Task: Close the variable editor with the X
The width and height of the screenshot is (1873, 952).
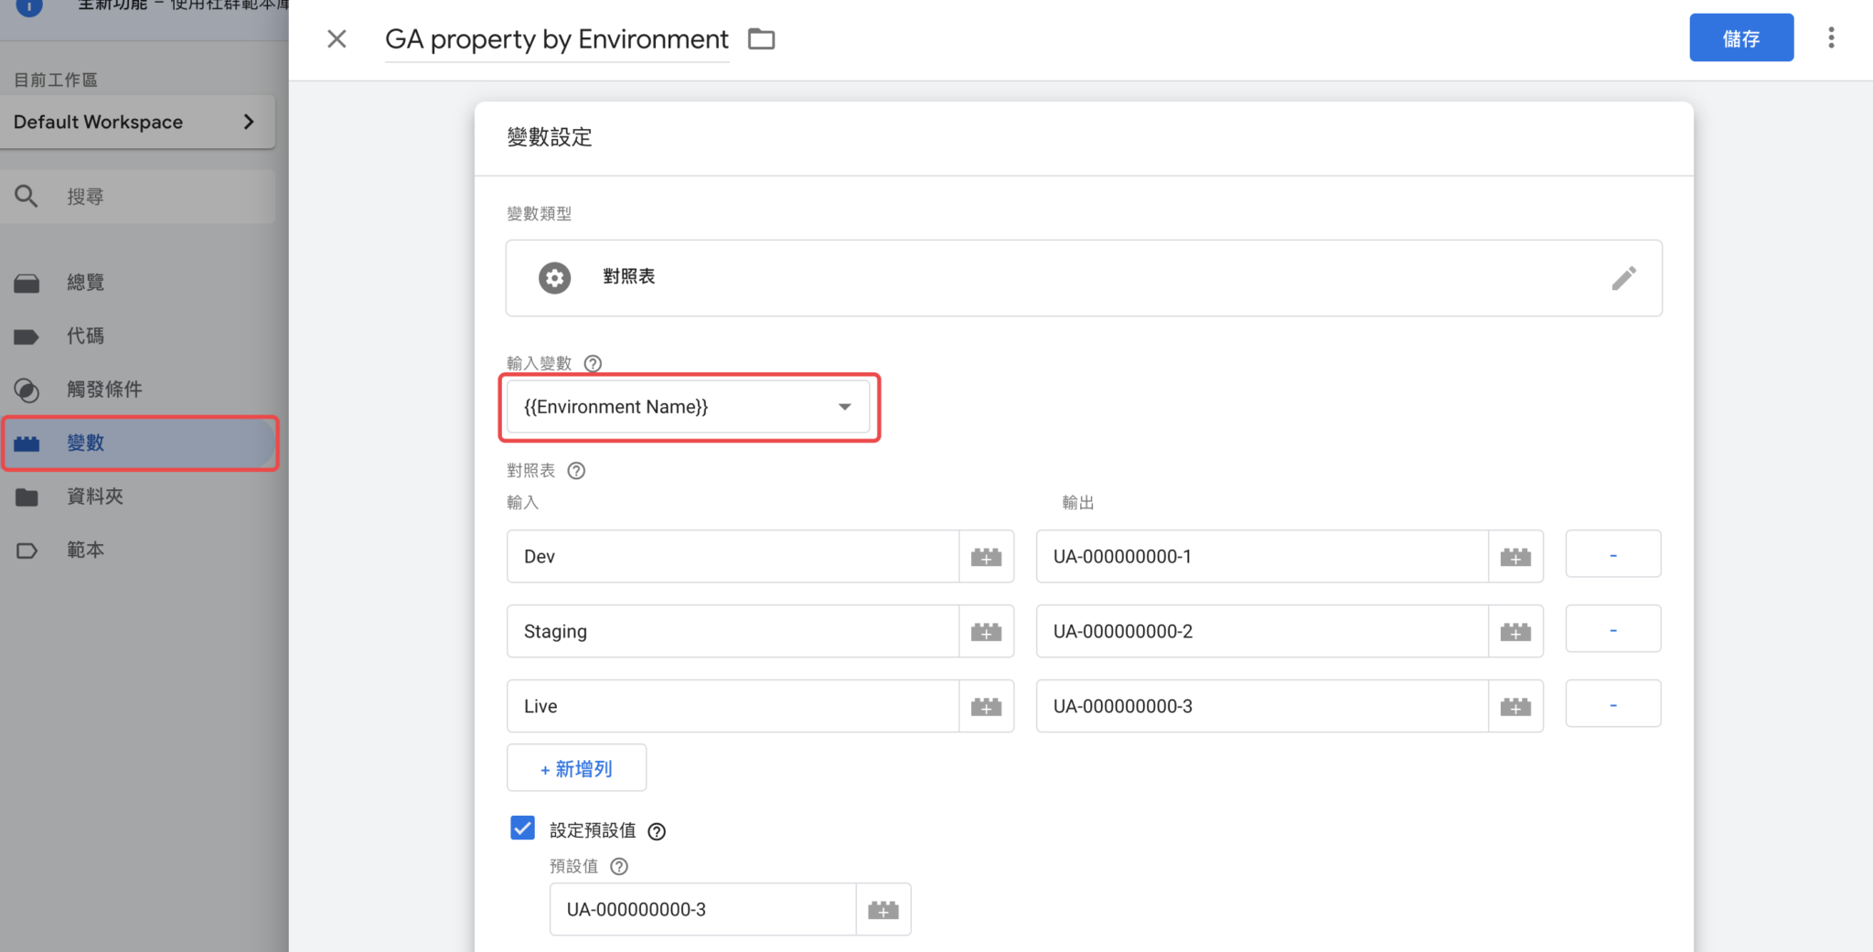Action: pyautogui.click(x=337, y=38)
